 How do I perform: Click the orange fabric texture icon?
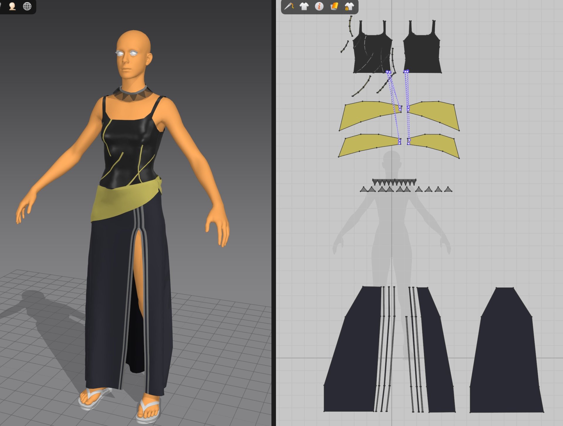[334, 6]
